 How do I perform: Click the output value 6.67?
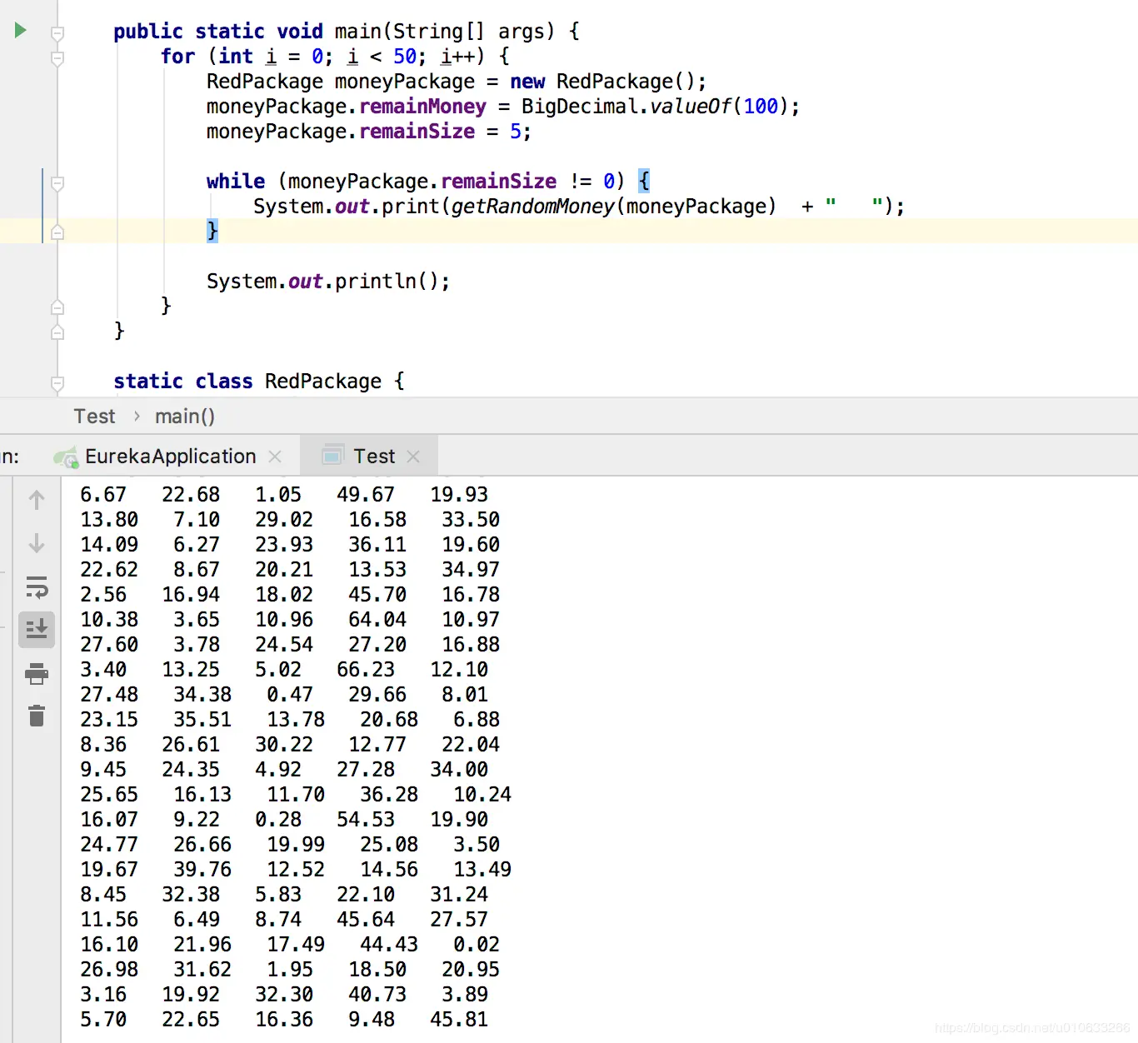[103, 495]
